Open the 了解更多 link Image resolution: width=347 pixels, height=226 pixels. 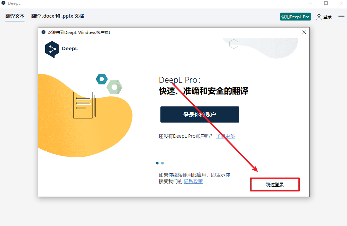225,136
